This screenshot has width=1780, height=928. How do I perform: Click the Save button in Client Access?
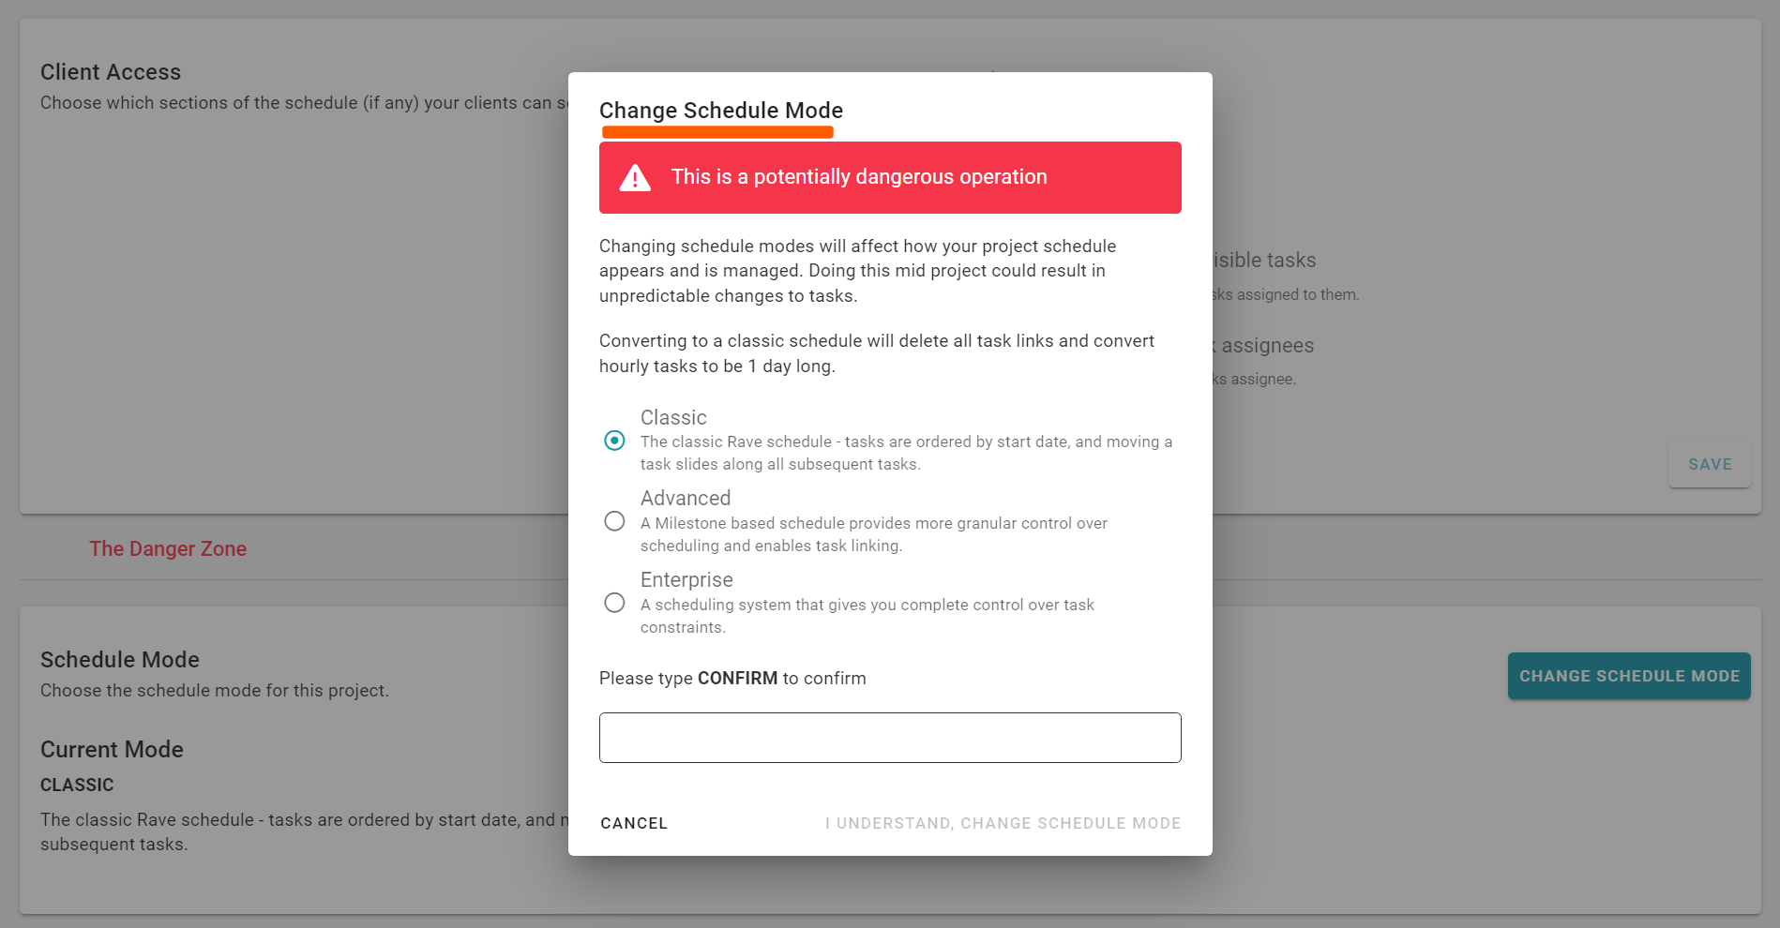pos(1710,464)
